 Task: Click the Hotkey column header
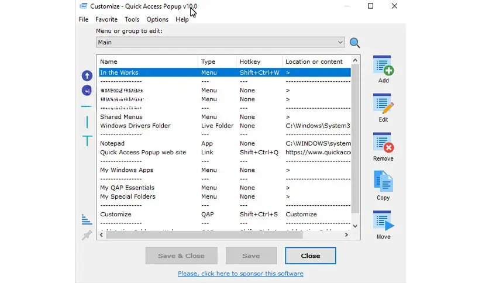[x=259, y=61]
